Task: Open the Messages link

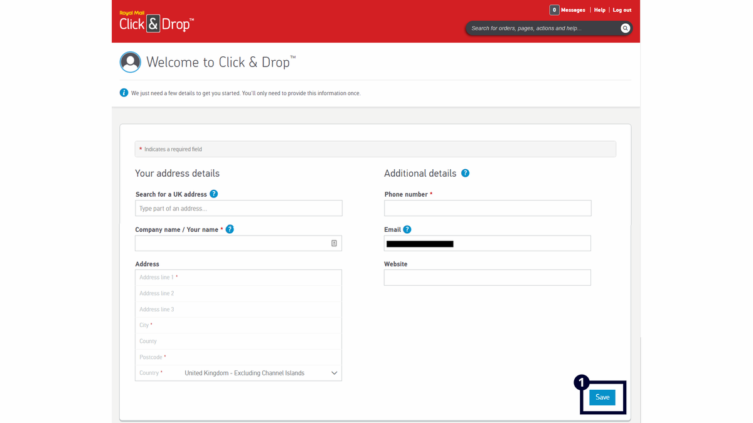Action: point(573,10)
